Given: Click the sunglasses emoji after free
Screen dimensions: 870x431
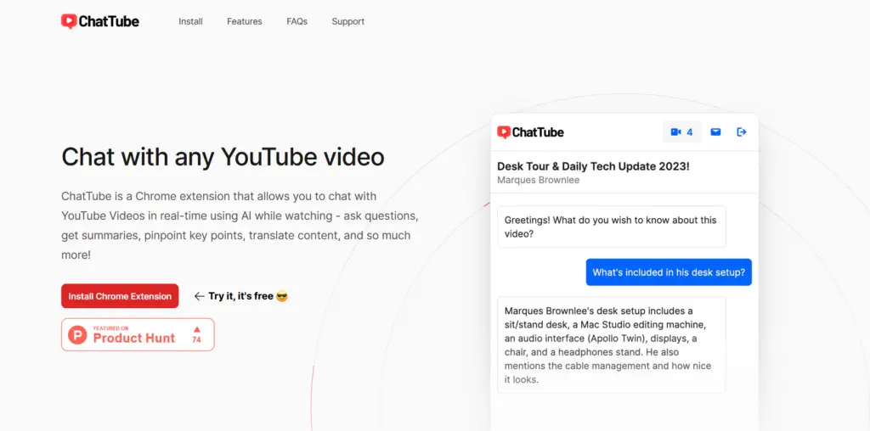Looking at the screenshot, I should [x=282, y=296].
